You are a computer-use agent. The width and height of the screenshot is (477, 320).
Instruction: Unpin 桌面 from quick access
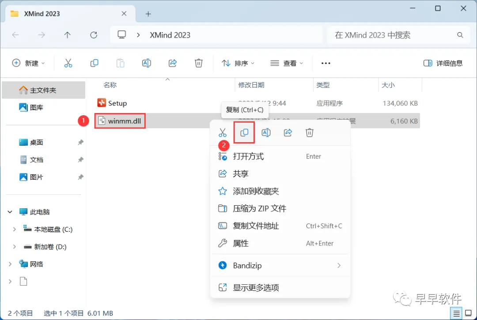80,142
